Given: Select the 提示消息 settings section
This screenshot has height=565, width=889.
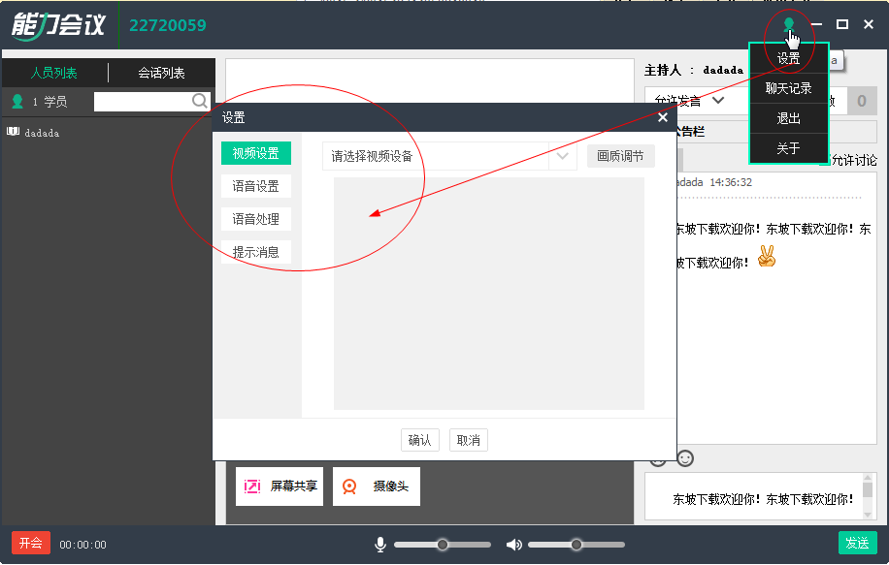Looking at the screenshot, I should point(256,252).
